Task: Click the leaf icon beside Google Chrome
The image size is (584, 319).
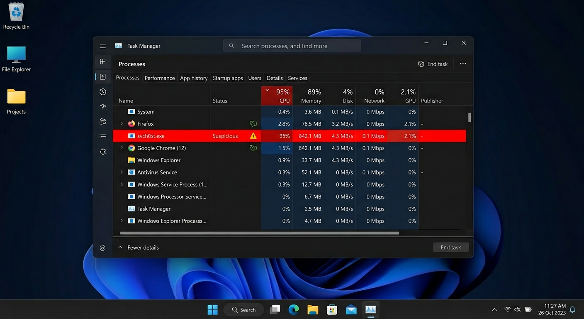Action: point(253,148)
